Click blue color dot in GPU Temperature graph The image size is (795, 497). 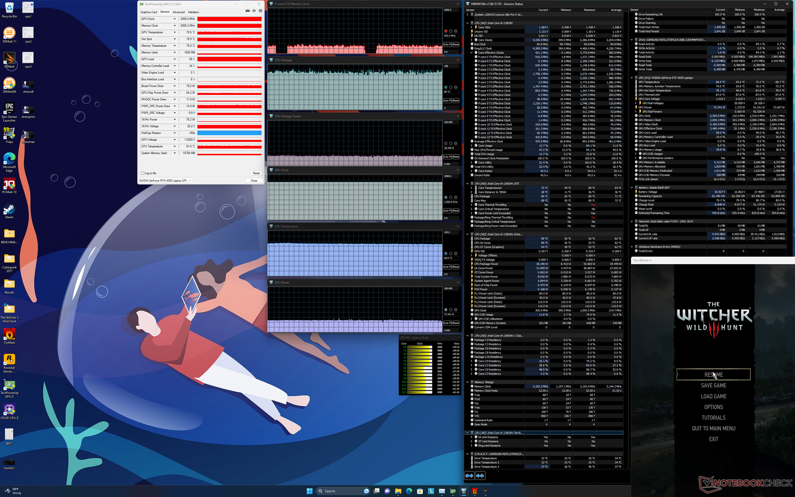click(x=446, y=253)
